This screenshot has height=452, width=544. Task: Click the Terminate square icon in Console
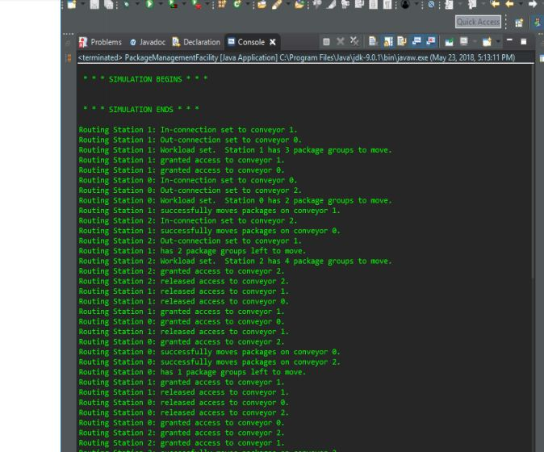pos(326,42)
